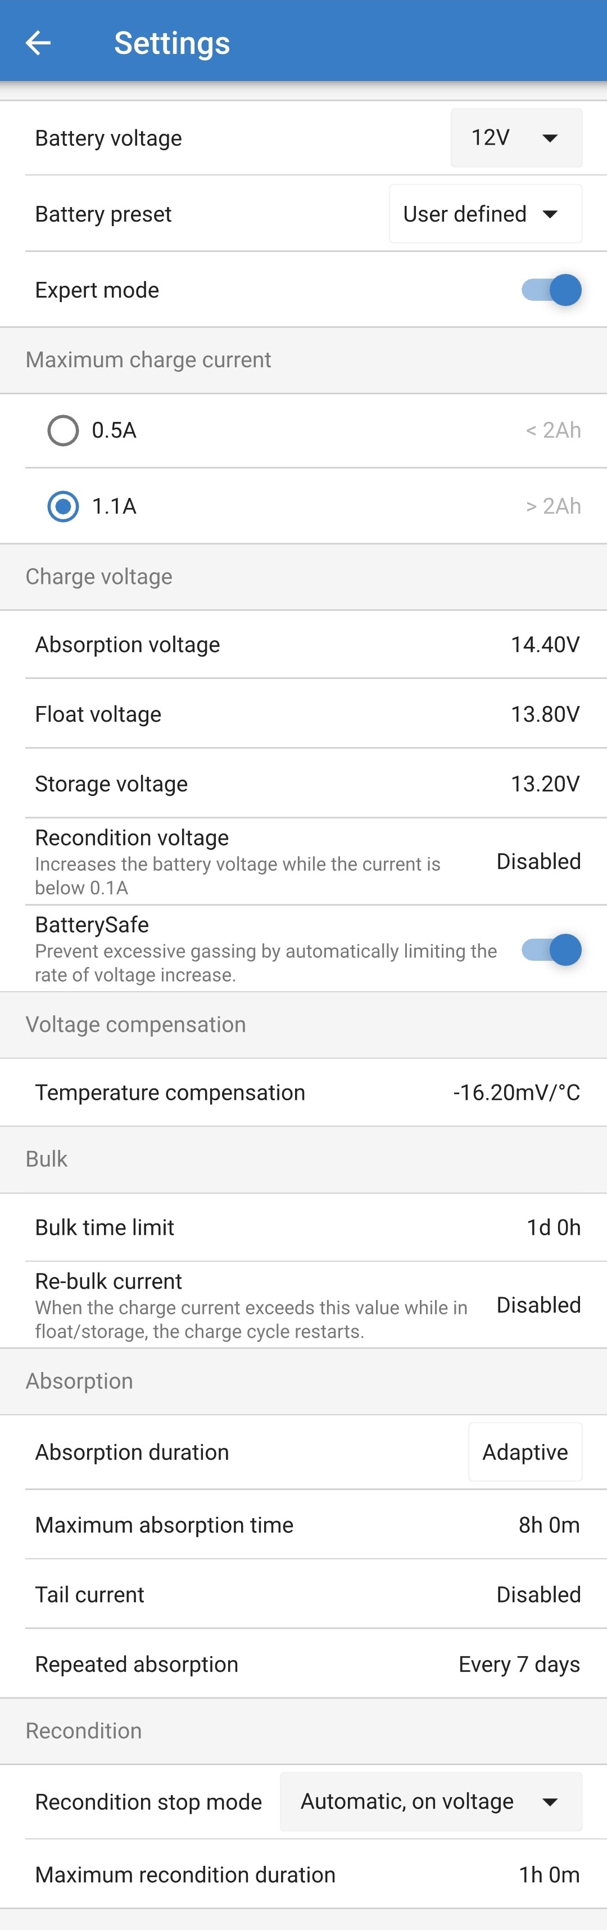
Task: Adjust the Temperature compensation value
Action: (516, 1093)
